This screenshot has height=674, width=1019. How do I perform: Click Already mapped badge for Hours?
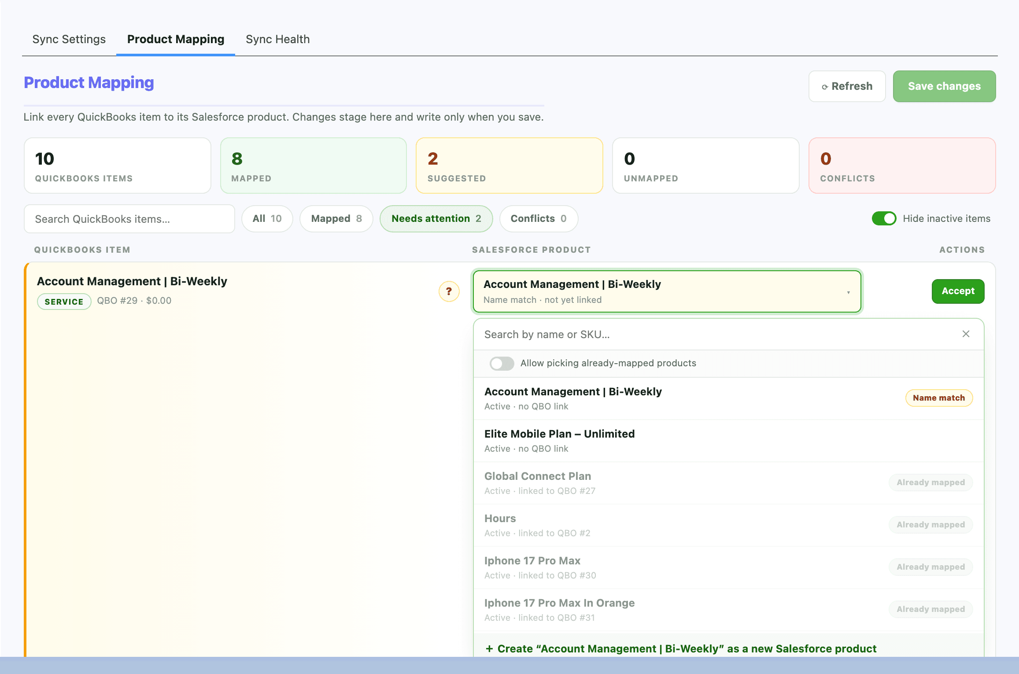(x=931, y=525)
